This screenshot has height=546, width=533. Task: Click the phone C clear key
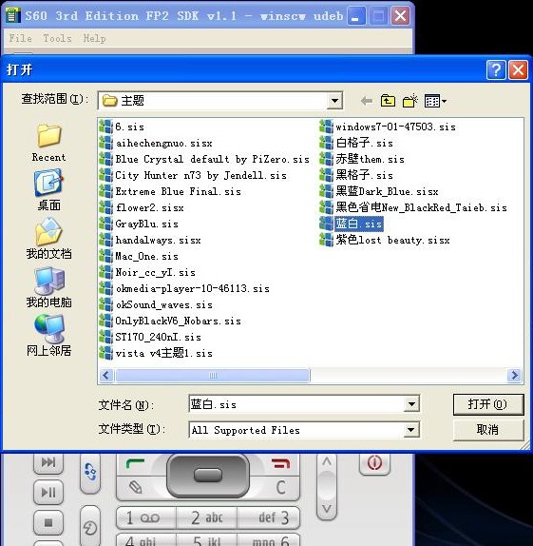click(x=281, y=487)
